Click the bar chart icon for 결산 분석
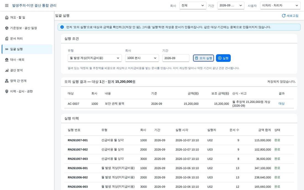 coord(7,70)
